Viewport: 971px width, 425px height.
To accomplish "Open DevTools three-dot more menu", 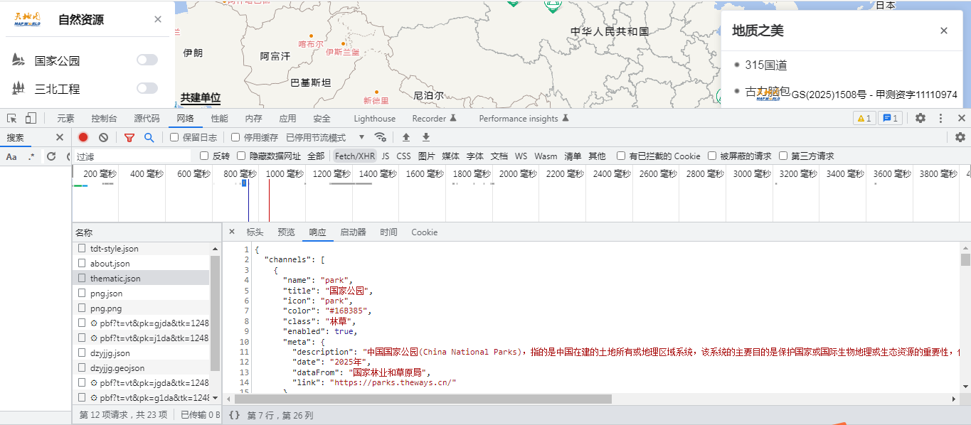I will click(940, 118).
